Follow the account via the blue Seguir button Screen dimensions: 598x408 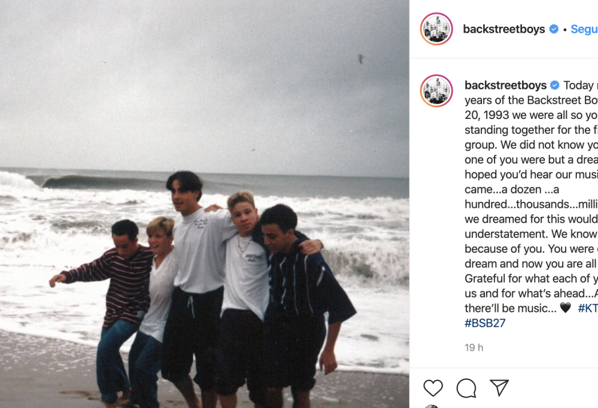[584, 29]
